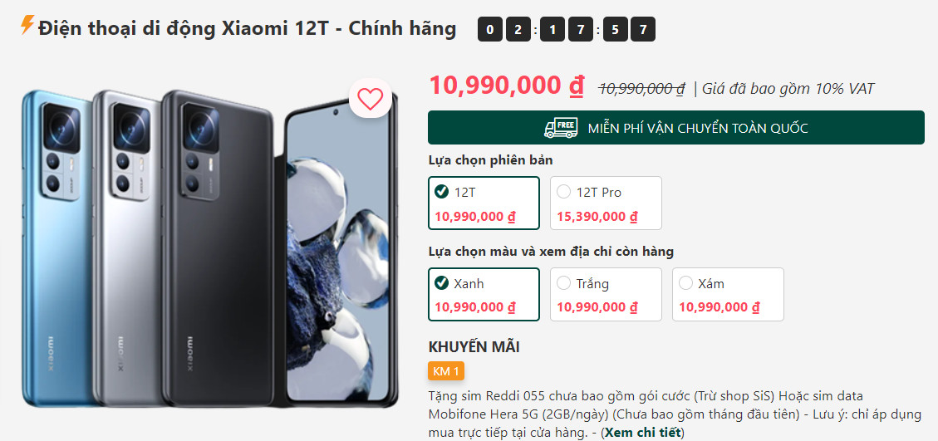This screenshot has width=938, height=441.
Task: Click the main red price 10,990,000 đ
Action: (x=507, y=86)
